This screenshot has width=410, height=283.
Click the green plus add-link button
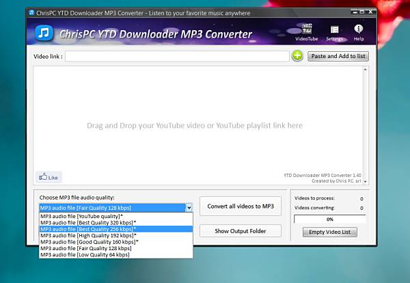297,56
